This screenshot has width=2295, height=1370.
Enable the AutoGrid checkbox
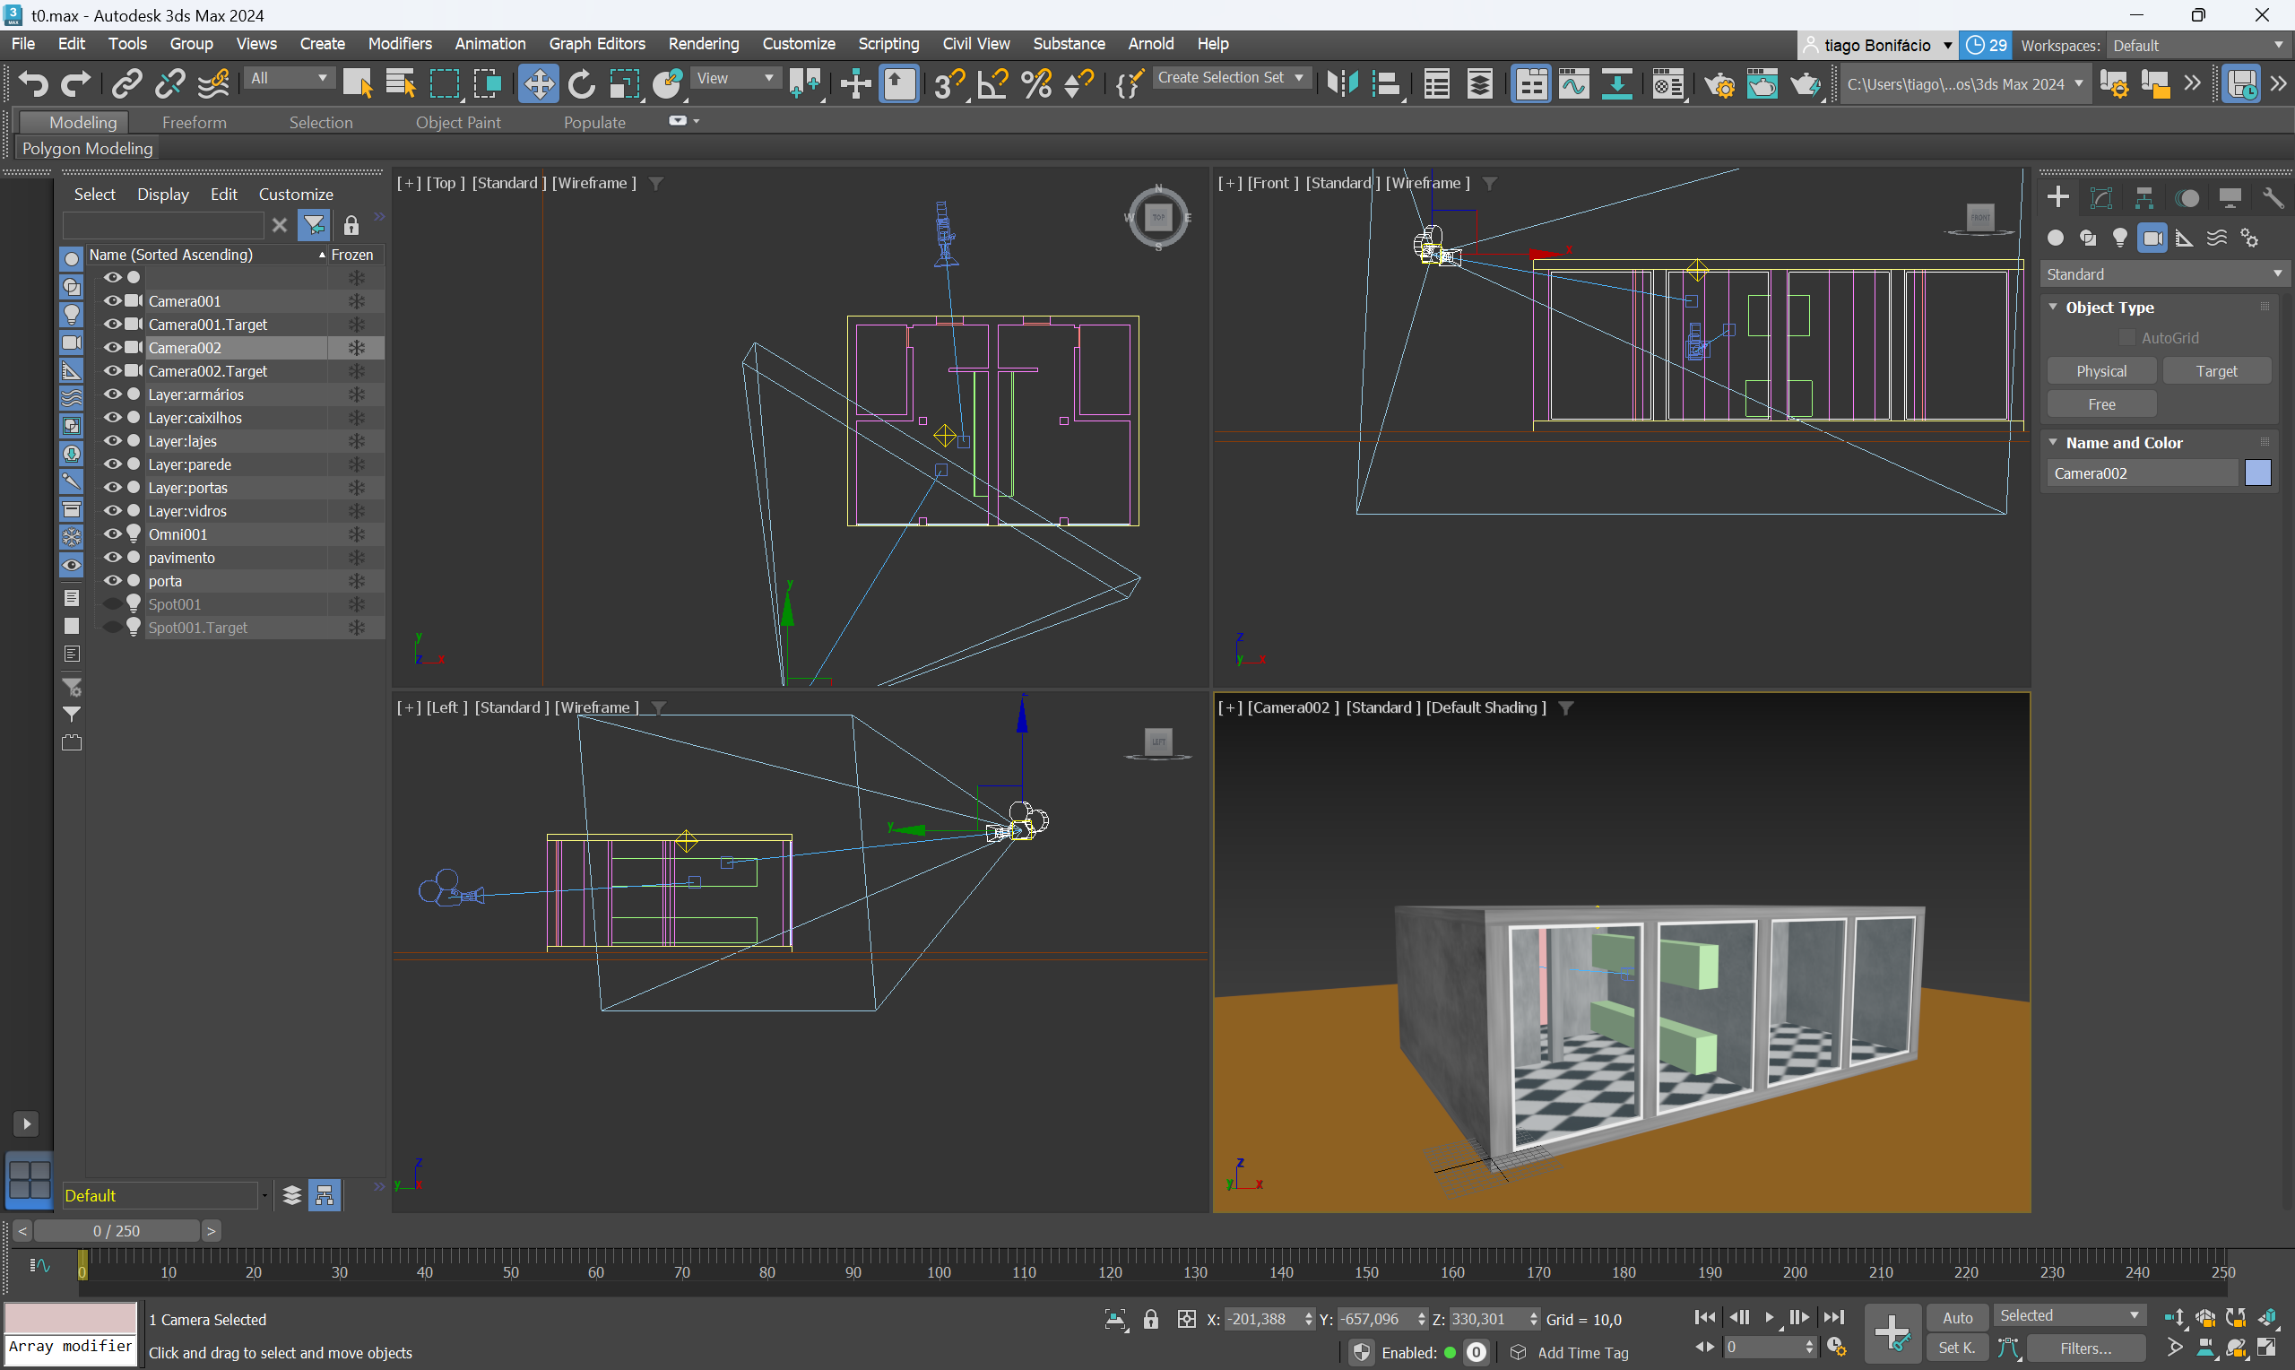(x=2126, y=338)
